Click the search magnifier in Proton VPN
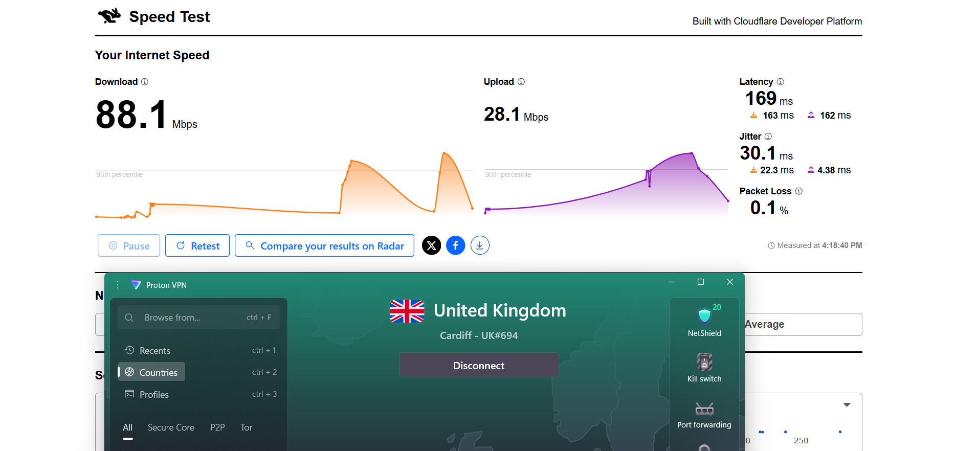The height and width of the screenshot is (451, 955). (x=129, y=318)
